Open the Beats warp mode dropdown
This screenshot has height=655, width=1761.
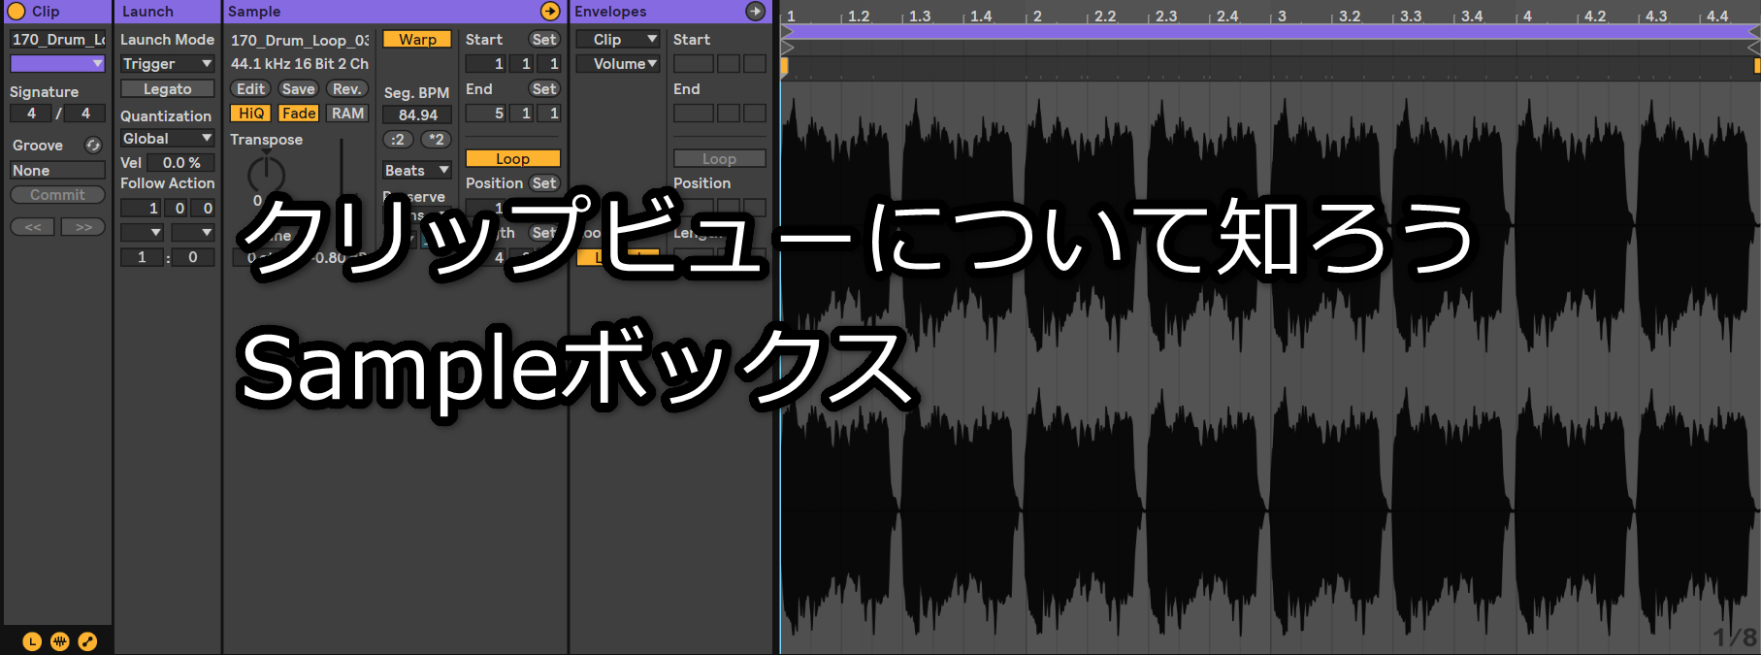(x=416, y=171)
